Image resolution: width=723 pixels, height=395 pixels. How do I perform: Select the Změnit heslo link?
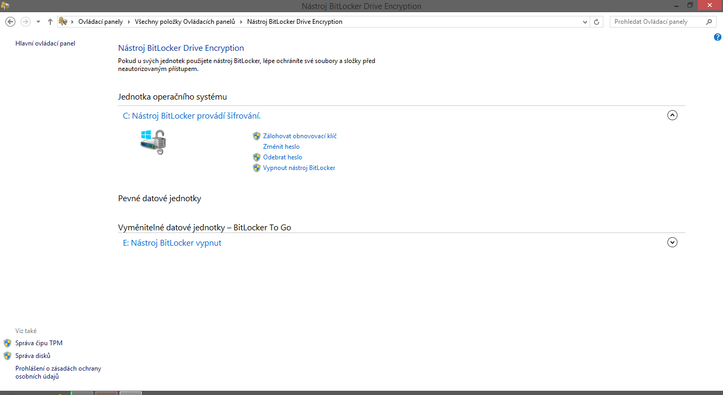click(281, 146)
